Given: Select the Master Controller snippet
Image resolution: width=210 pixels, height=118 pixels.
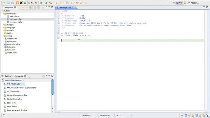Looking at the screenshot, I should (x=14, y=99).
